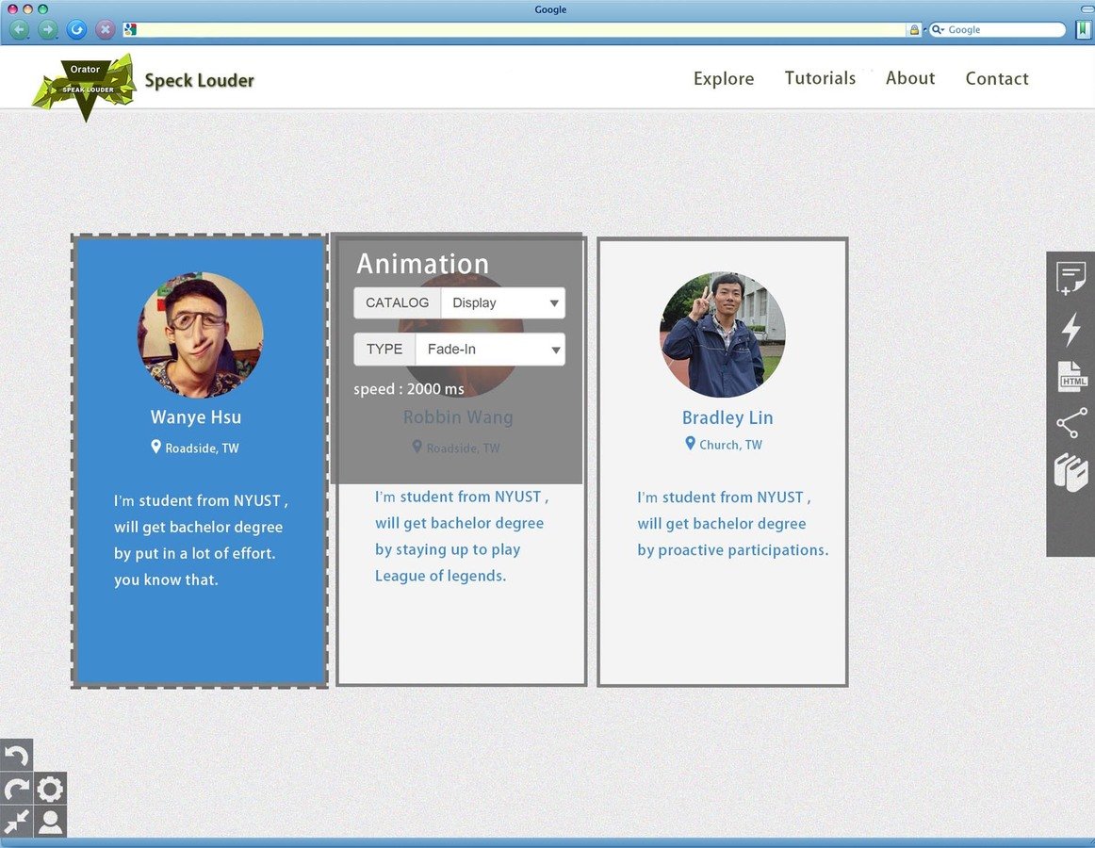Screen dimensions: 1095x848
Task: Click the search magnifier icon in Google box
Action: pos(938,29)
